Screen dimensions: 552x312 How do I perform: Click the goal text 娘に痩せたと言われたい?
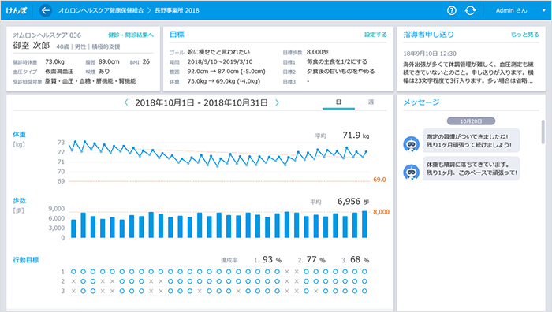(218, 52)
